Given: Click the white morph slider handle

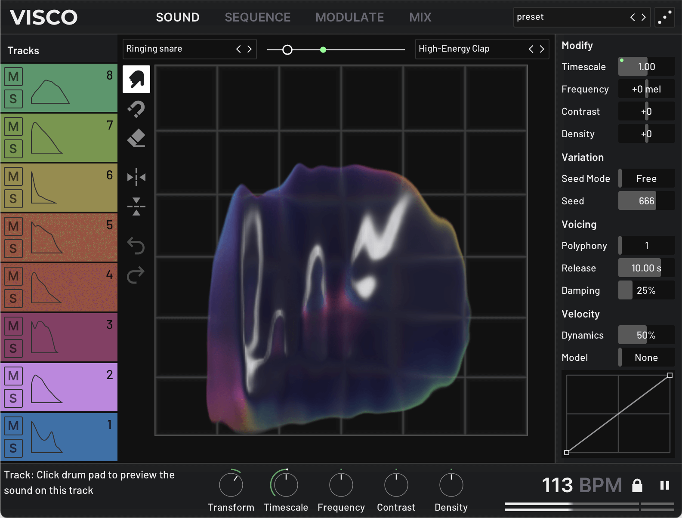Looking at the screenshot, I should coord(287,50).
